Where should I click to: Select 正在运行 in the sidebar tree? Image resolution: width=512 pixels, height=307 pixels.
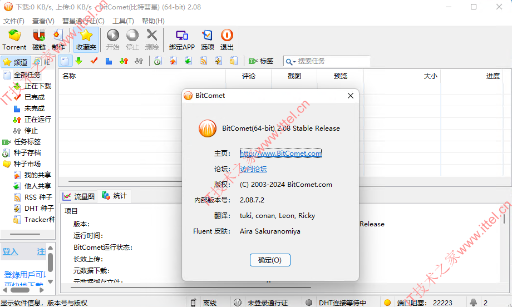38,120
